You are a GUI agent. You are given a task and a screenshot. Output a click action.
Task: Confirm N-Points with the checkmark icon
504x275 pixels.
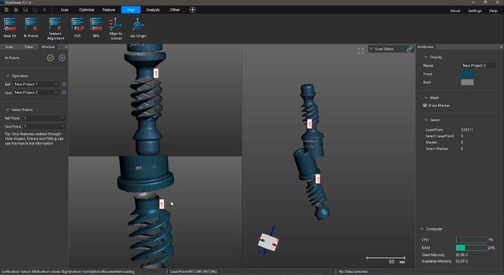[x=50, y=58]
